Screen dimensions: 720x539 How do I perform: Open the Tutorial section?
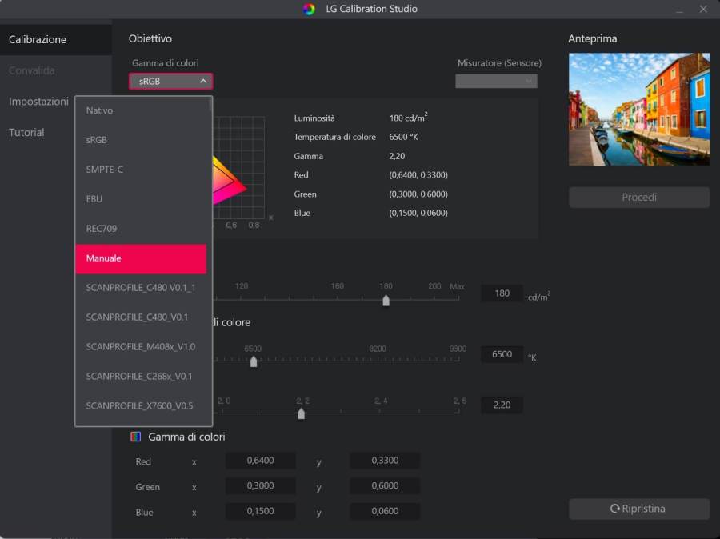(26, 132)
